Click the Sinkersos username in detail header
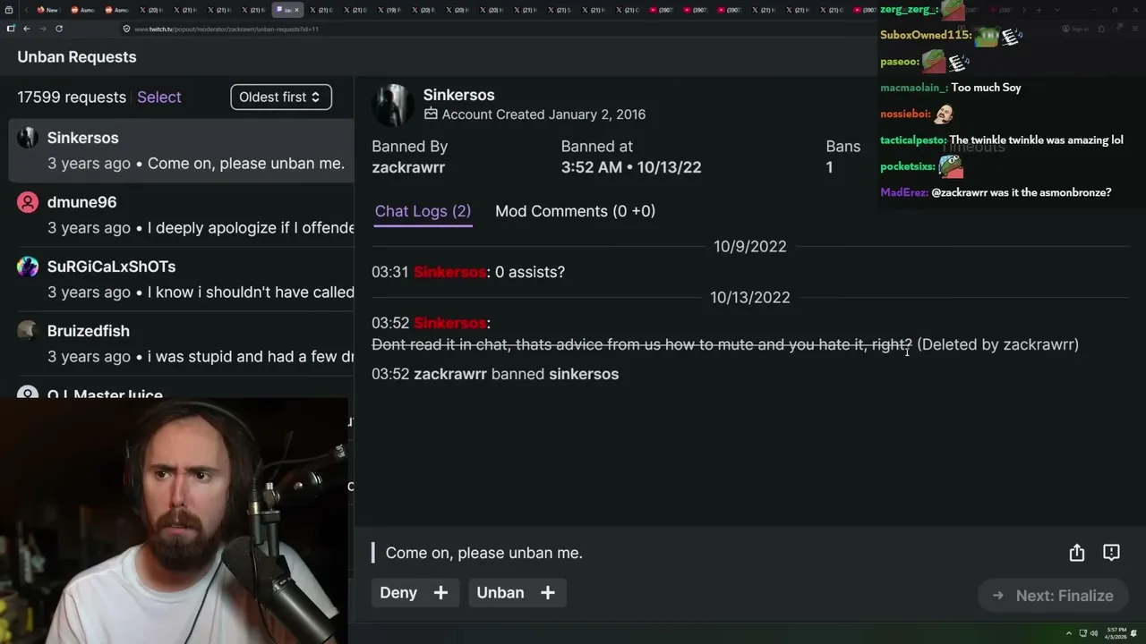The height and width of the screenshot is (644, 1146). click(458, 95)
